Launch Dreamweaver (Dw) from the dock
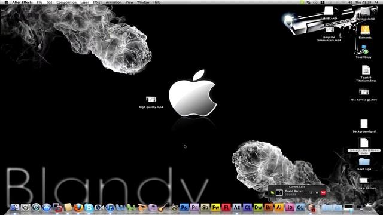The image size is (383, 215). pos(258,207)
